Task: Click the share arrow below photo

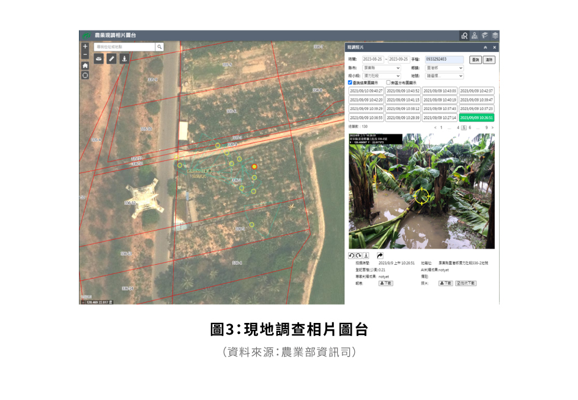Action: pos(380,255)
